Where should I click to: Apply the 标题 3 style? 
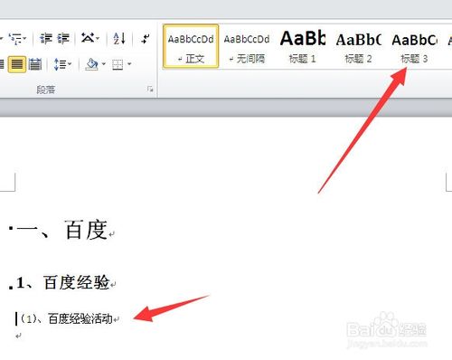[414, 46]
